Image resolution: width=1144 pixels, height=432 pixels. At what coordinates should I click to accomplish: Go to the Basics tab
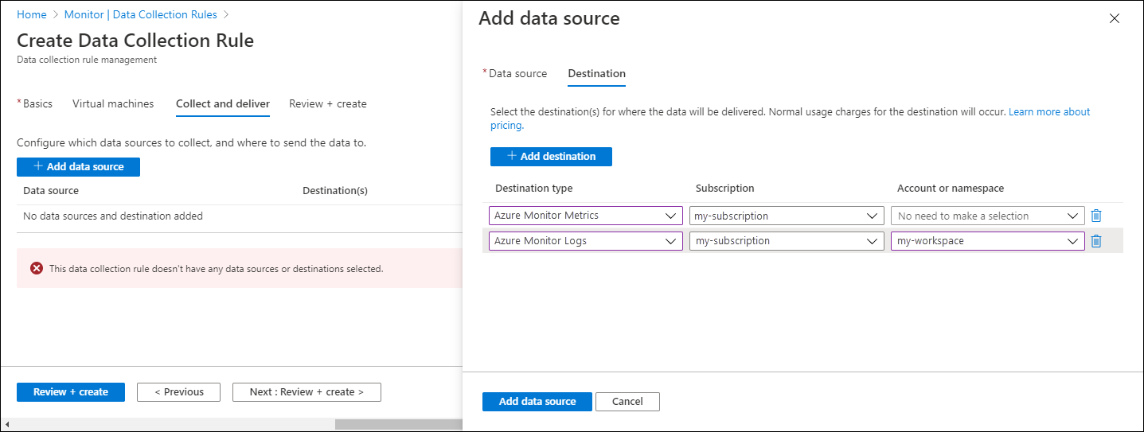(x=37, y=103)
